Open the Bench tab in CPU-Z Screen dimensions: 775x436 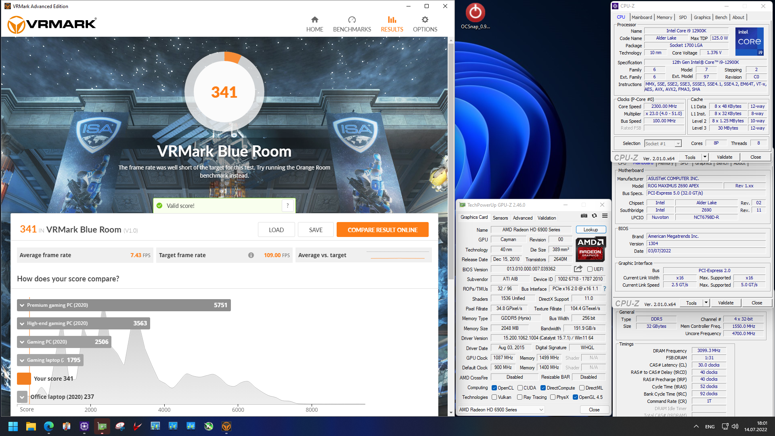721,17
